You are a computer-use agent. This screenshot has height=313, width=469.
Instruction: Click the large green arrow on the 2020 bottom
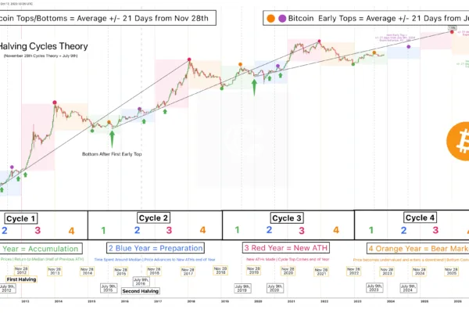pos(254,87)
